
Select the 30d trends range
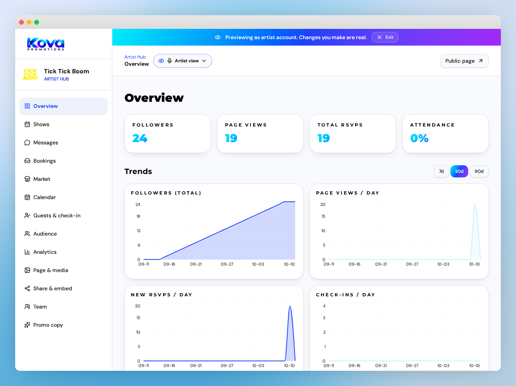[459, 171]
